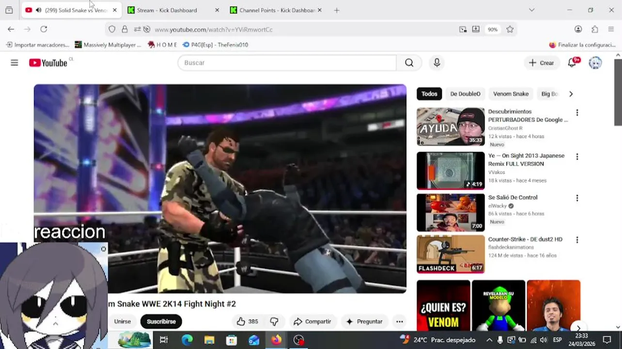
Task: Open Microsoft Edge from taskbar
Action: pos(187,340)
